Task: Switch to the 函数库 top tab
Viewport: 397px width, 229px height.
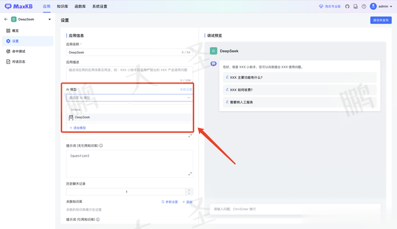Action: [80, 6]
